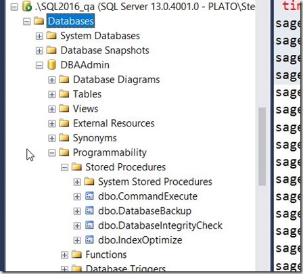303x274 pixels.
Task: Select the System Databases label
Action: [100, 36]
